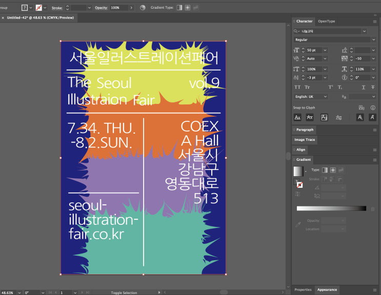Open the tracking -50 dropdown
The height and width of the screenshot is (295, 381).
[x=374, y=58]
